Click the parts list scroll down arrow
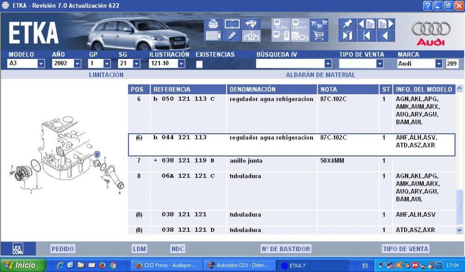 coord(459,230)
